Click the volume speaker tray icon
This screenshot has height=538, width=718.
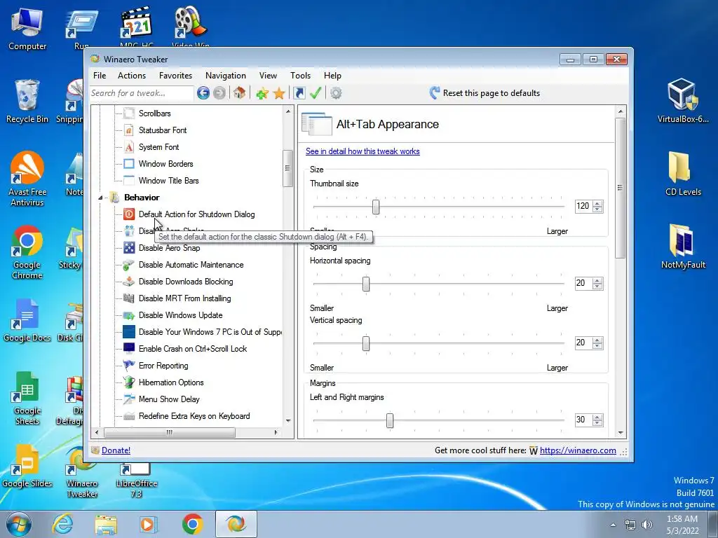pos(647,525)
